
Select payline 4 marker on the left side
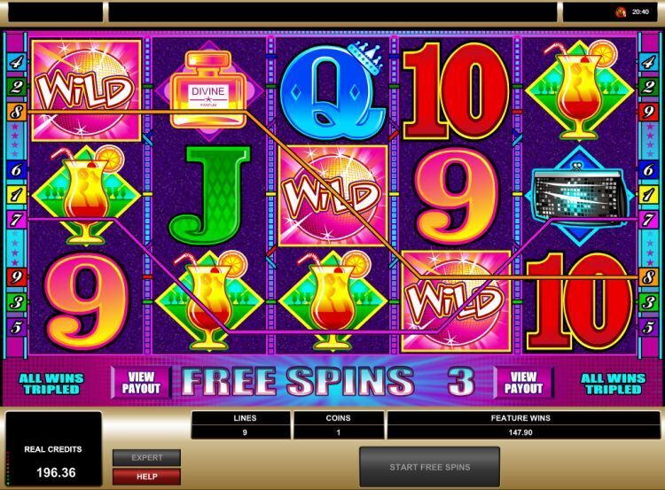[x=16, y=62]
